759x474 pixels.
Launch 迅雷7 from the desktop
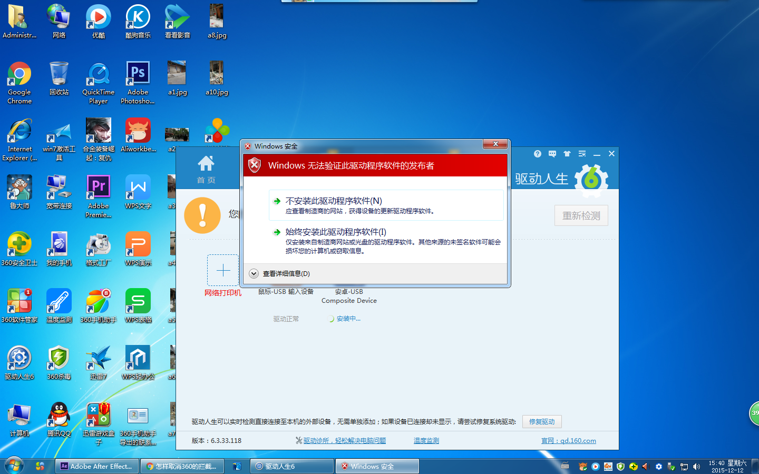[99, 363]
